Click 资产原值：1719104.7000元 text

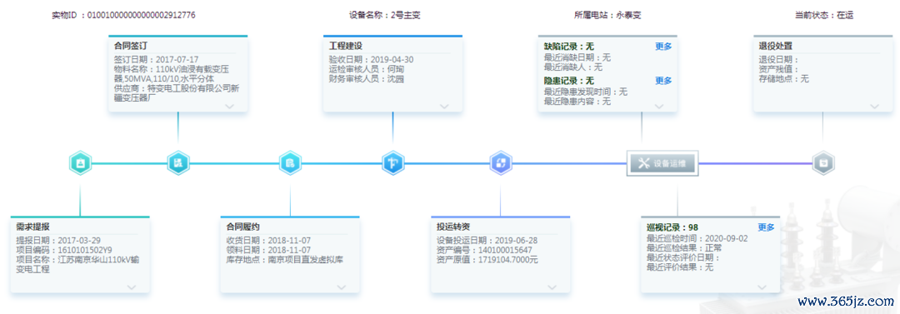487,260
